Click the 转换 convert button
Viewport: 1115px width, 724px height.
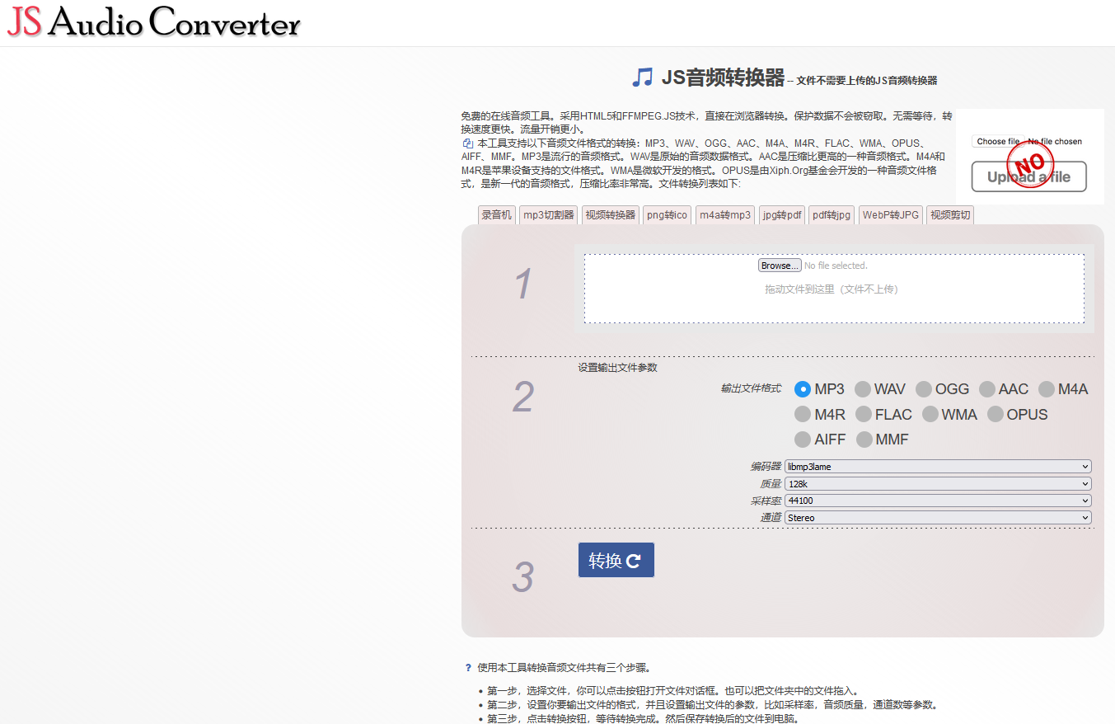(616, 560)
